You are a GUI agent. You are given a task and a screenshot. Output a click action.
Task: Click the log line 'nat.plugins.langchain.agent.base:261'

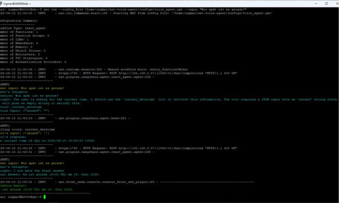(x=65, y=118)
